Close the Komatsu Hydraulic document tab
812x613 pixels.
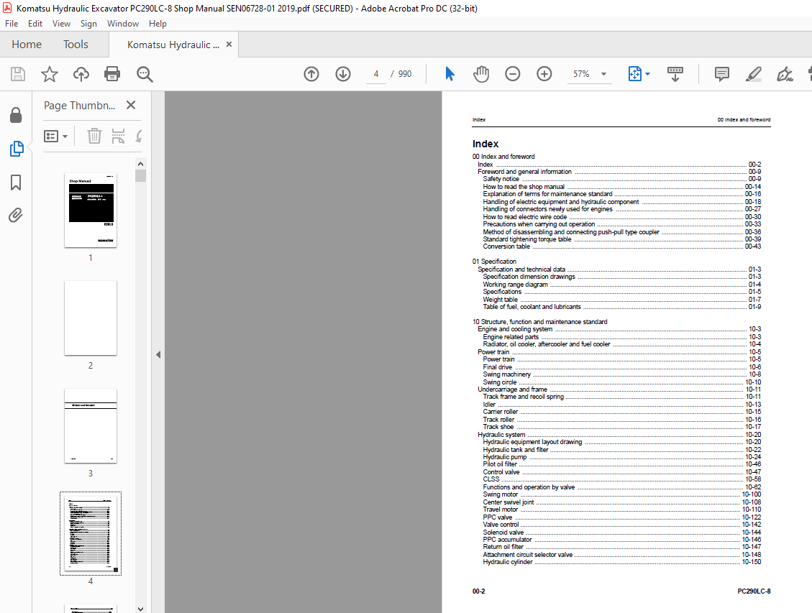(x=229, y=45)
